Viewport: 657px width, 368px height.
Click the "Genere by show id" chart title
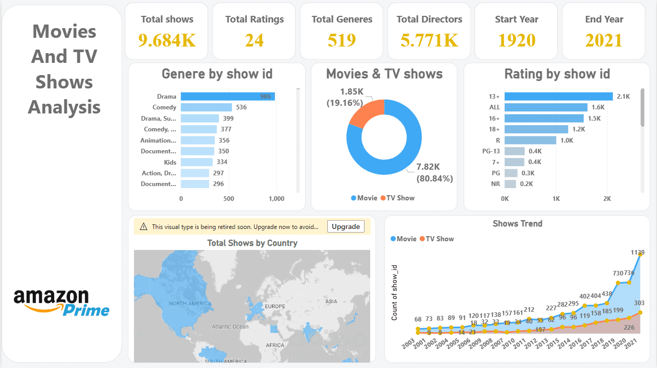(x=217, y=74)
